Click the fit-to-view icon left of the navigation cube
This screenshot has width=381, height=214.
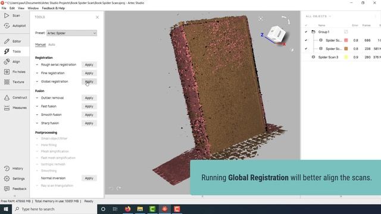coord(261,18)
